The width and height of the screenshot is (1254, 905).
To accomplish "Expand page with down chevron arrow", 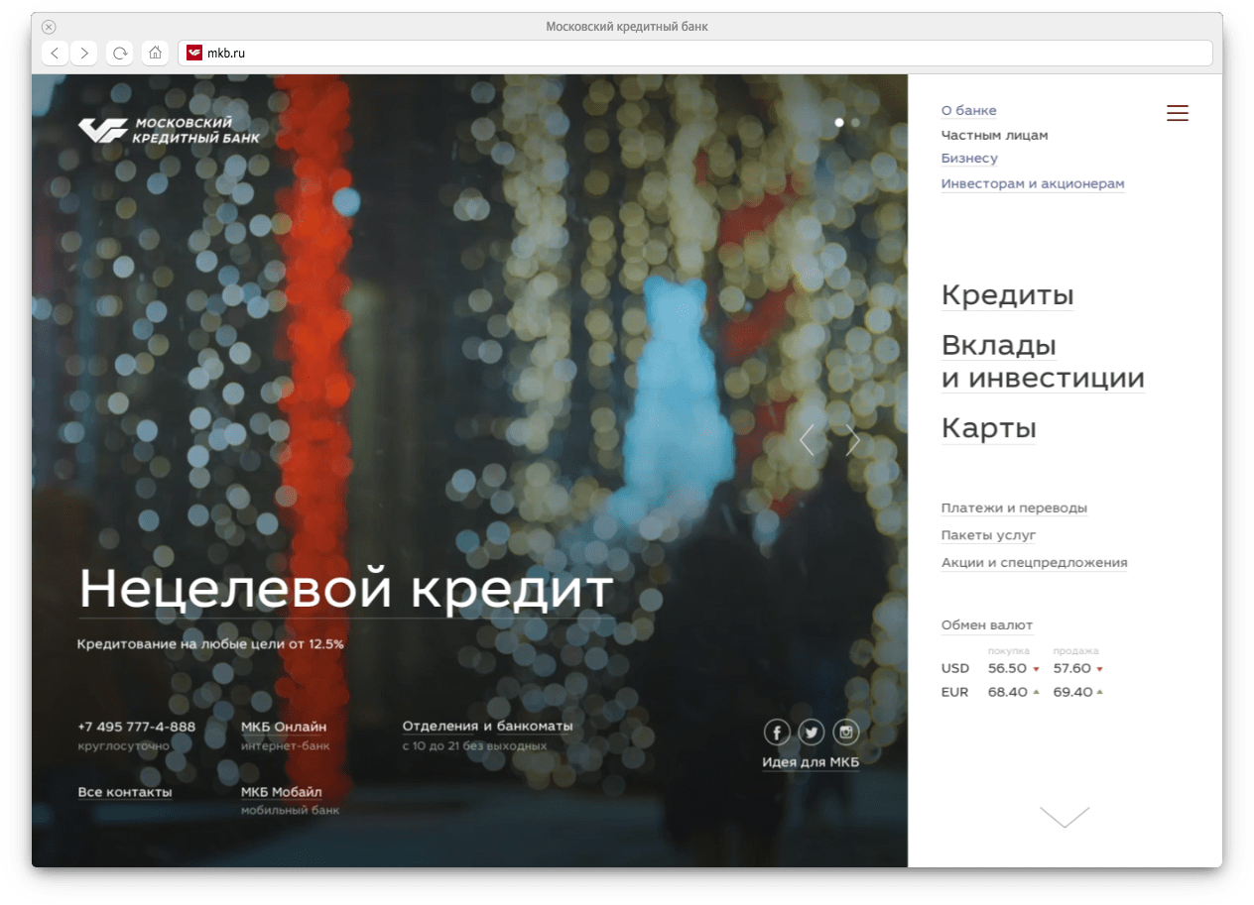I will [x=1064, y=817].
